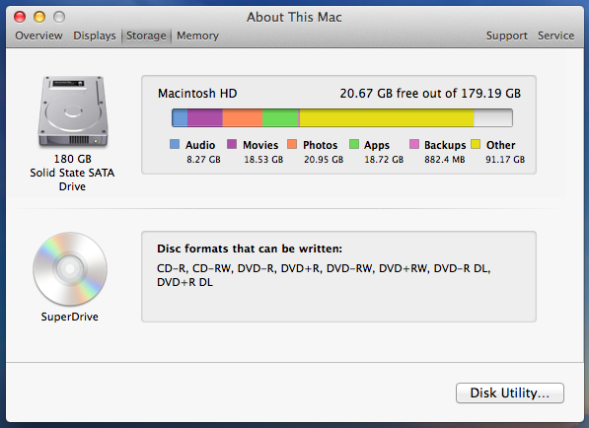589x428 pixels.
Task: Click the pink Backups legend swatch
Action: [x=414, y=144]
